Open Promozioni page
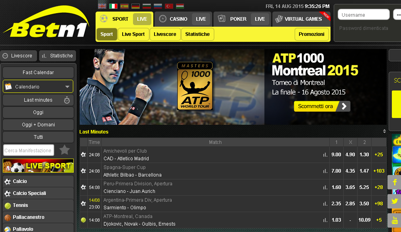 [x=311, y=34]
